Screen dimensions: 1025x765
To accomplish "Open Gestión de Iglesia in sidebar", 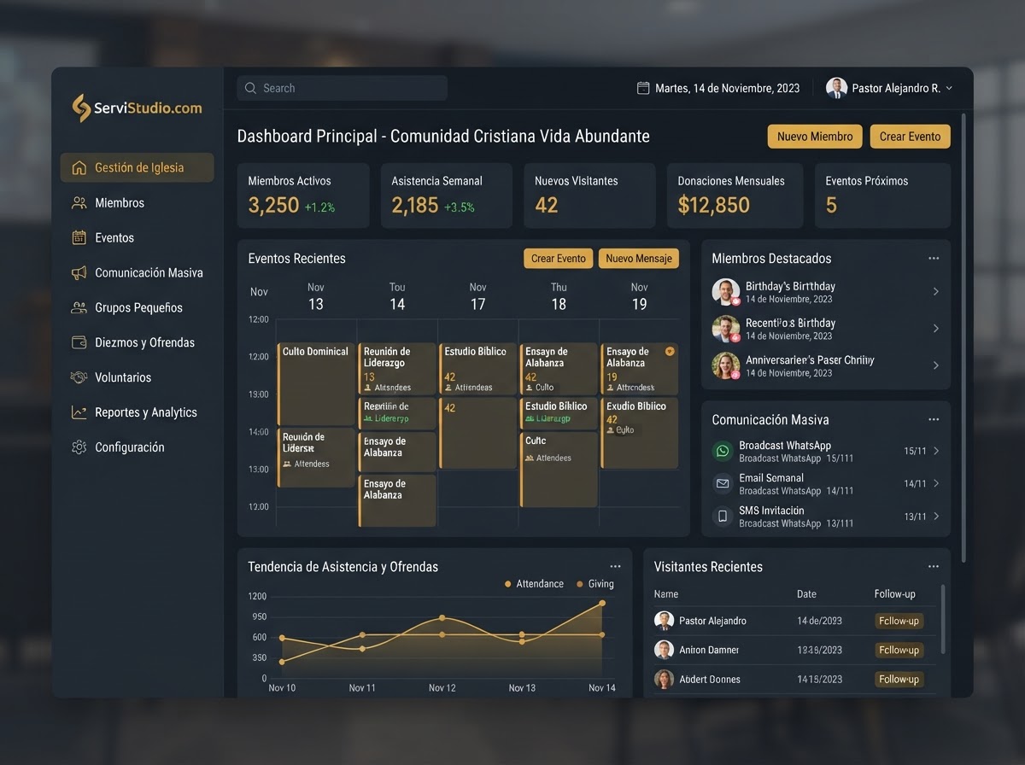I will pos(137,167).
